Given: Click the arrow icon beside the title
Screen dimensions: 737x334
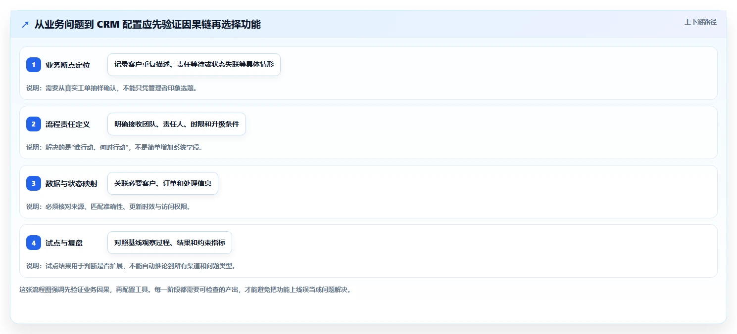Looking at the screenshot, I should pyautogui.click(x=25, y=24).
